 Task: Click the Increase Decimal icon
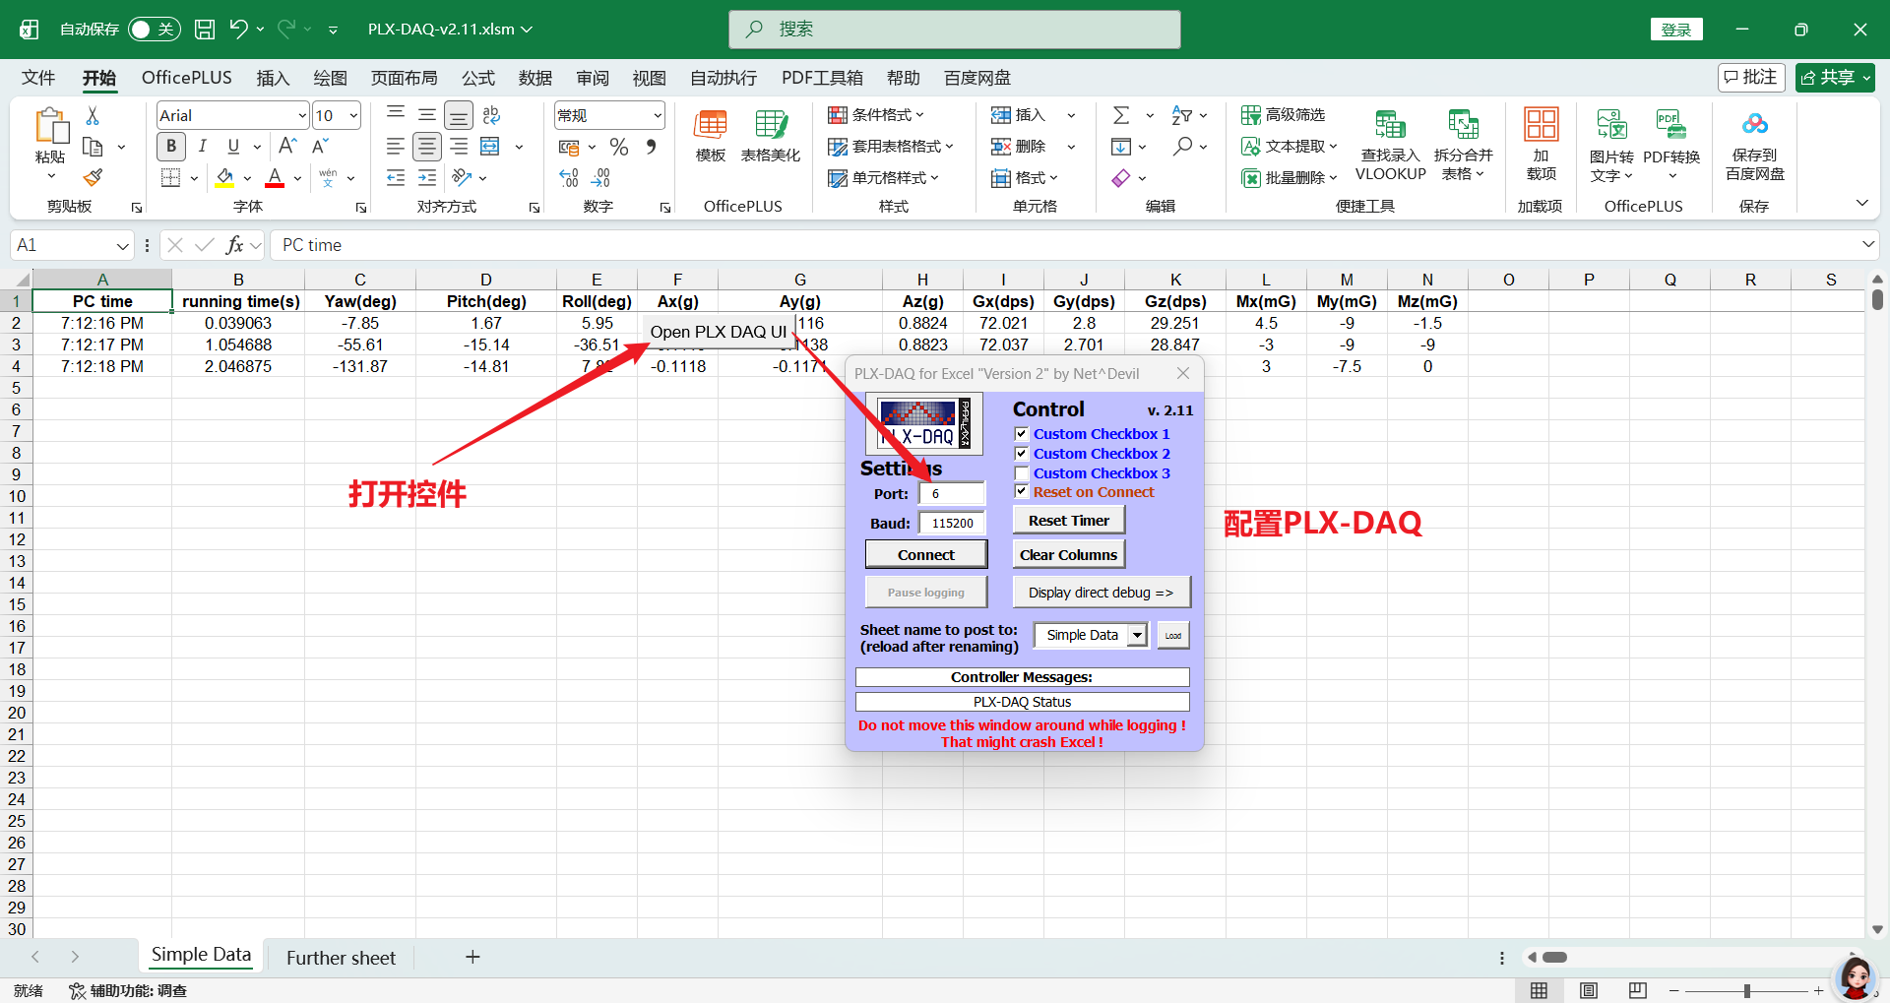569,178
